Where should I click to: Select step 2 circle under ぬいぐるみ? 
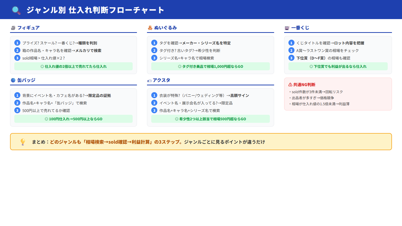[x=154, y=50]
